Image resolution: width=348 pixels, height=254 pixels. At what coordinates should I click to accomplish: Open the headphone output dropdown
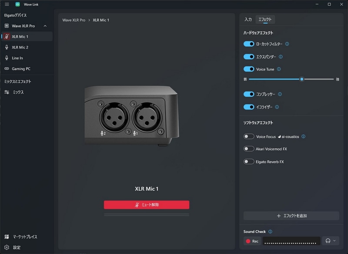point(331,241)
